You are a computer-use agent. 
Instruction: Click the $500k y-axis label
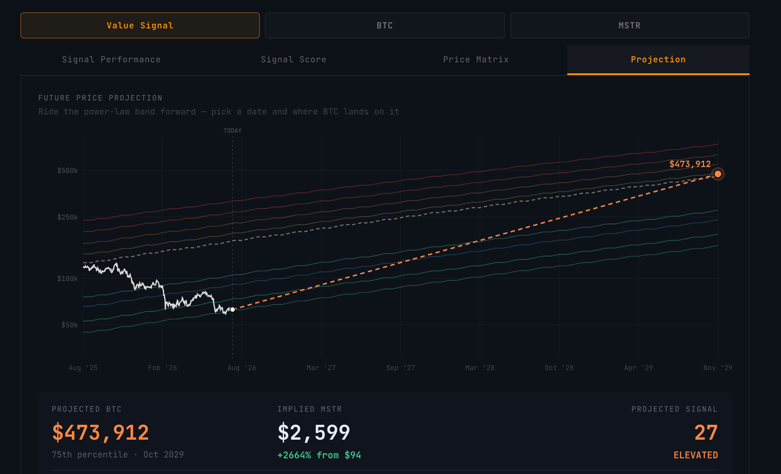68,170
